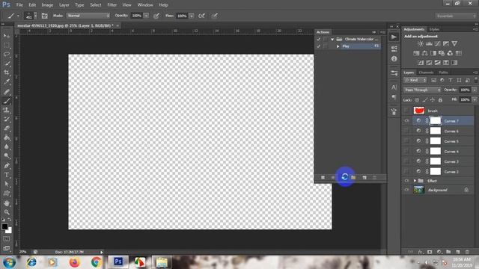Select the Path Selection tool
The image size is (479, 269).
[x=7, y=185]
